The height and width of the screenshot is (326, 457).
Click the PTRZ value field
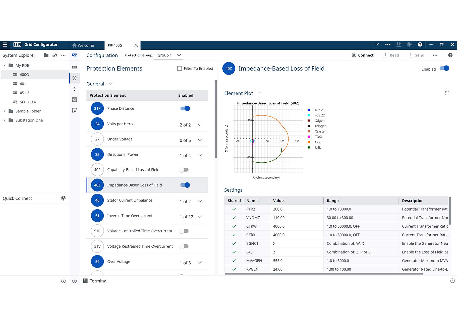coord(296,209)
